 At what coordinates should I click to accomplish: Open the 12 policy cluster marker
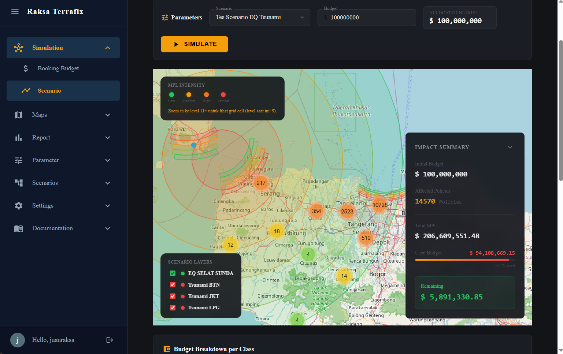tap(230, 245)
